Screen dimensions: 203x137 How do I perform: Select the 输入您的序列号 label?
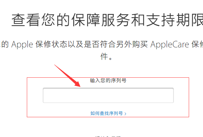(108, 80)
